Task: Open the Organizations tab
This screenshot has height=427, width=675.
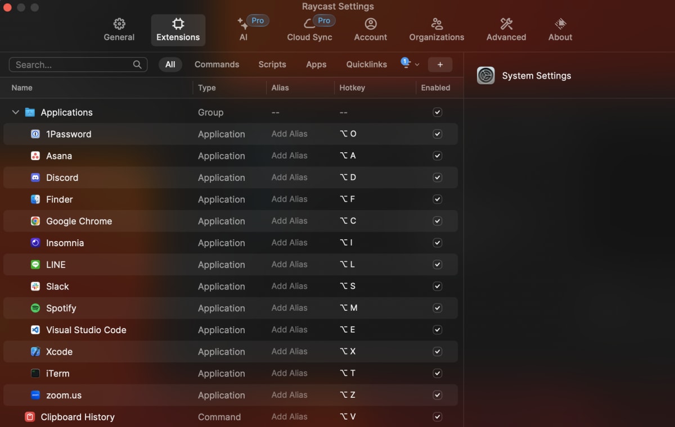Action: [437, 30]
